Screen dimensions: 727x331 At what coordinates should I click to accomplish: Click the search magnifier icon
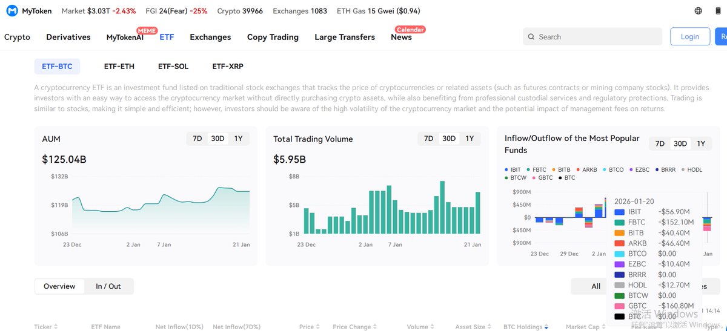pos(531,37)
